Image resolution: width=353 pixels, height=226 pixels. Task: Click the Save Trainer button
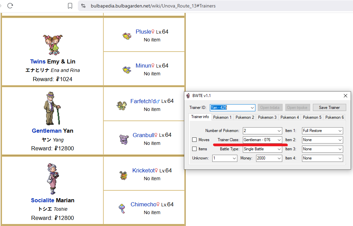[329, 108]
